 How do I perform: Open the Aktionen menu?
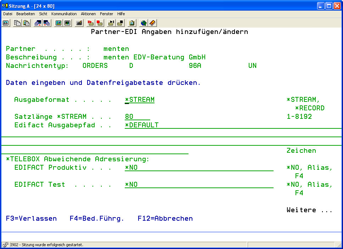(88, 14)
